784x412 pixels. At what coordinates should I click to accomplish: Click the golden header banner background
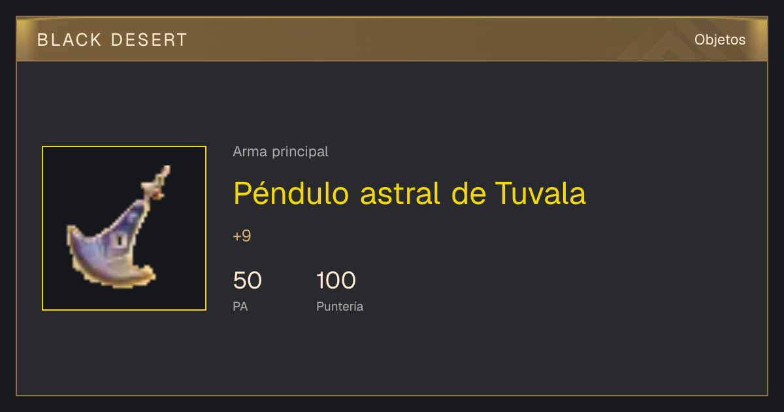(392, 40)
